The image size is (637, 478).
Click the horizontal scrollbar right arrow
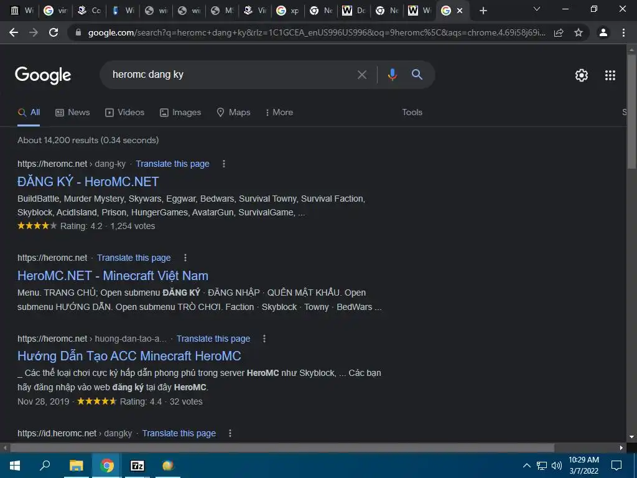click(621, 448)
